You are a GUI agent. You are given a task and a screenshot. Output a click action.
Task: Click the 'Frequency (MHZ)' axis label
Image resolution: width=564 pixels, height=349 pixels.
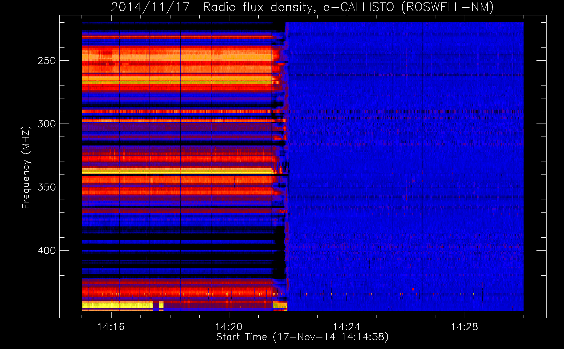pos(26,168)
